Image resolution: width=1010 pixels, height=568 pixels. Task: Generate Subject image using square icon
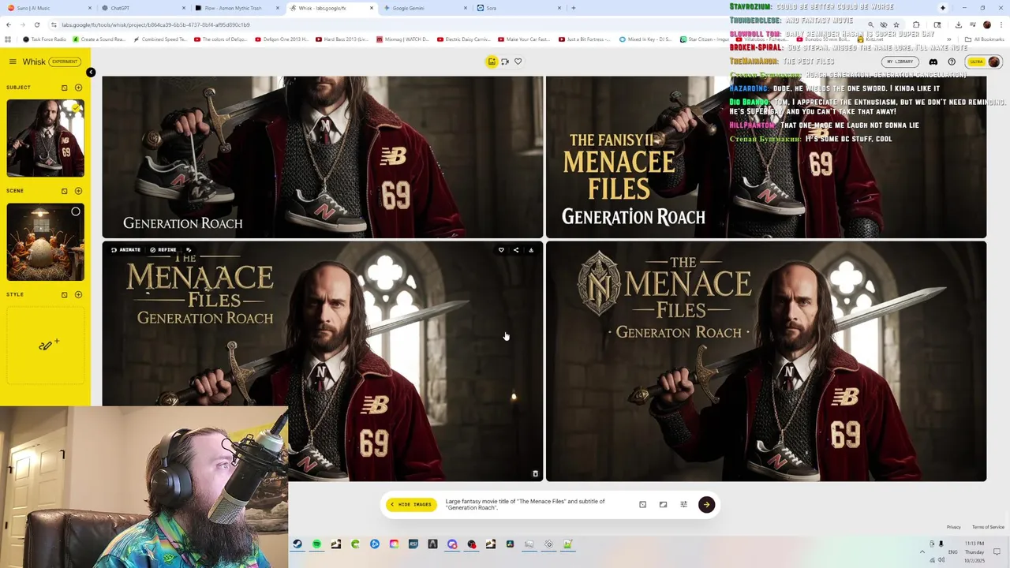[65, 88]
